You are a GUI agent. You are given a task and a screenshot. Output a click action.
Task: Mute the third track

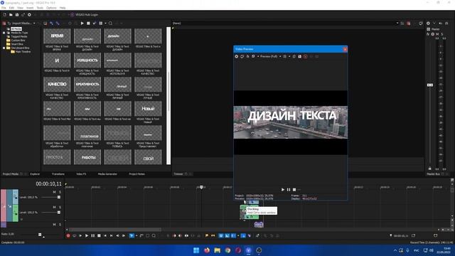[54, 225]
